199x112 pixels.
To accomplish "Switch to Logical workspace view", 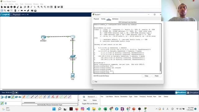I will [x=5, y=15].
